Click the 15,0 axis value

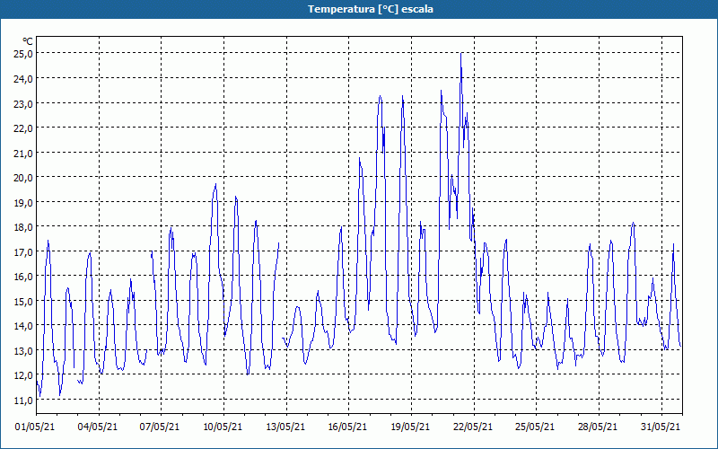[x=23, y=302]
